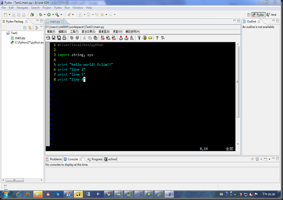Click the gvim Cut scissors icon

[84, 38]
